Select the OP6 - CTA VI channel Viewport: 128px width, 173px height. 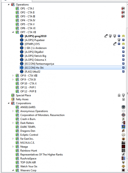(x=28, y=28)
